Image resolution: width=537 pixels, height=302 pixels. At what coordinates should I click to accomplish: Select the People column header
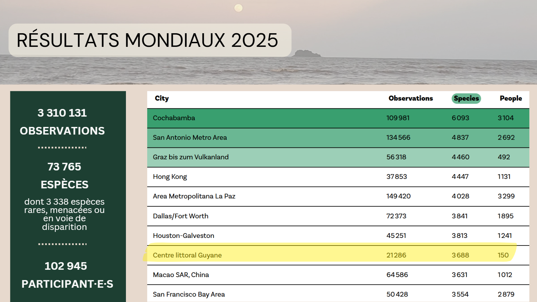510,98
